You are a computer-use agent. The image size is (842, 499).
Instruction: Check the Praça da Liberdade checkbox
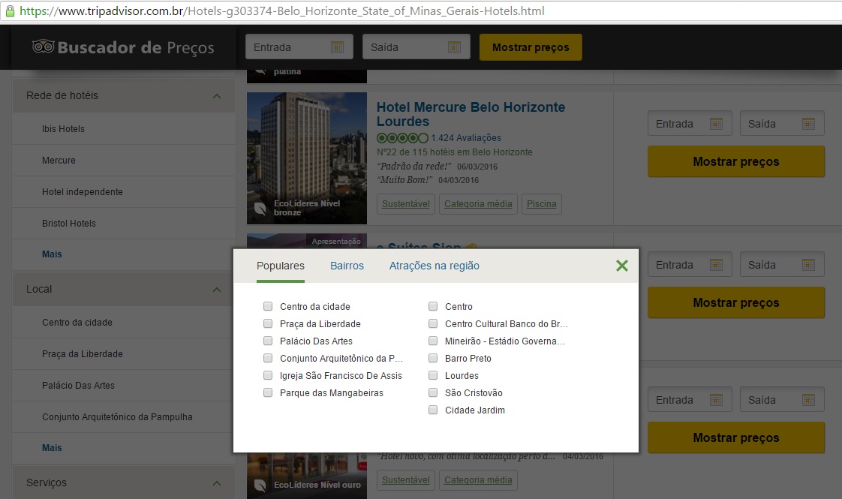pos(267,323)
